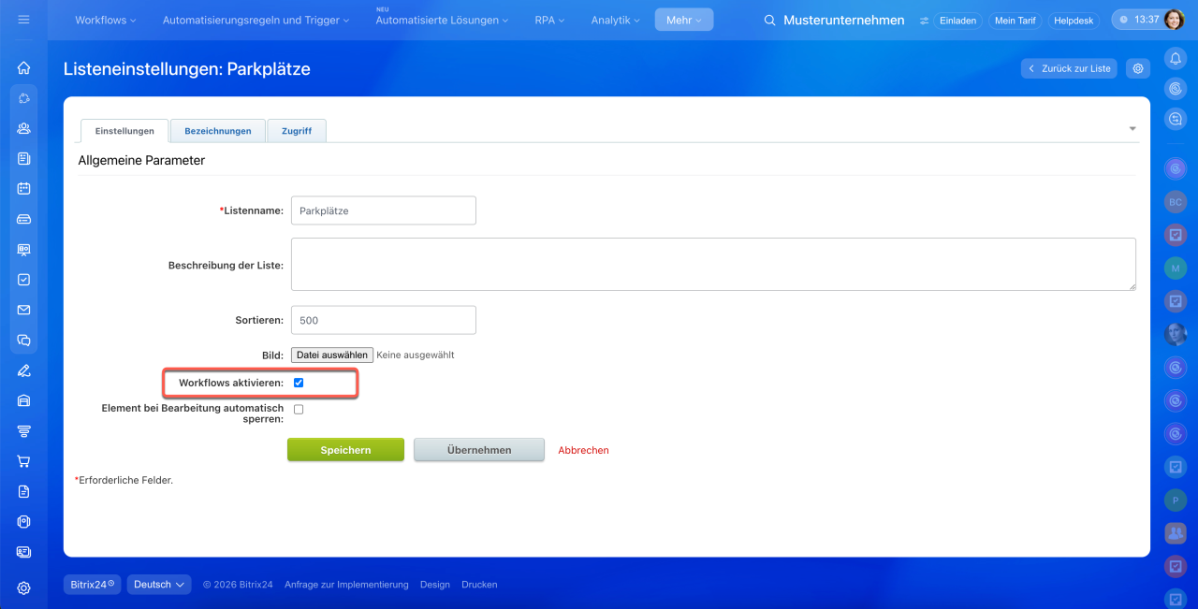Expand the Workflows menu
Image resolution: width=1198 pixels, height=609 pixels.
pyautogui.click(x=105, y=20)
